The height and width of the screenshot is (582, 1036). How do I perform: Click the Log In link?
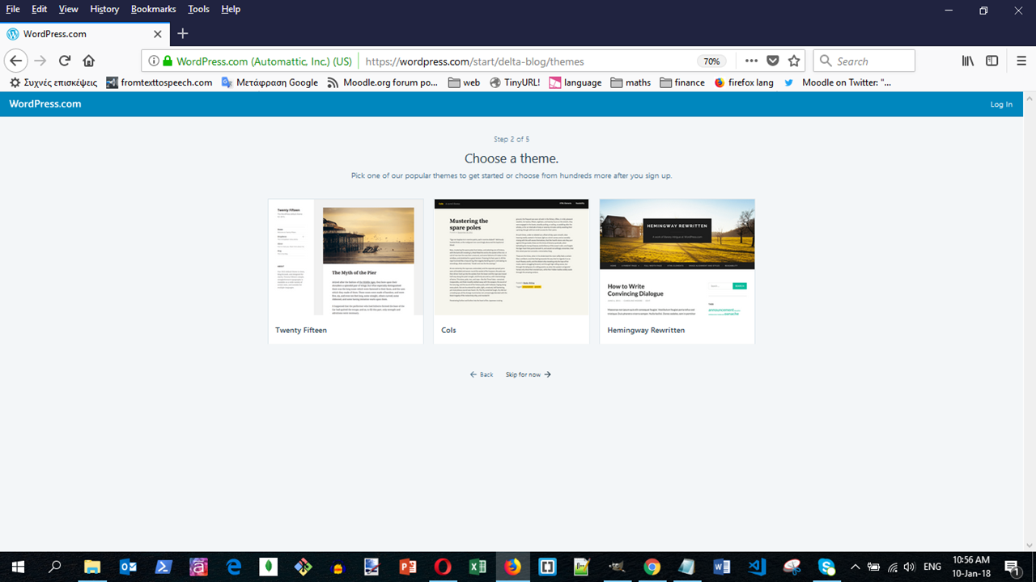(x=1001, y=104)
